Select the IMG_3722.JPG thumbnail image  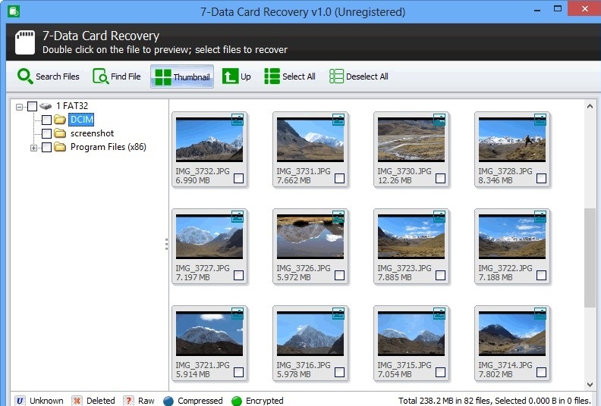[512, 236]
